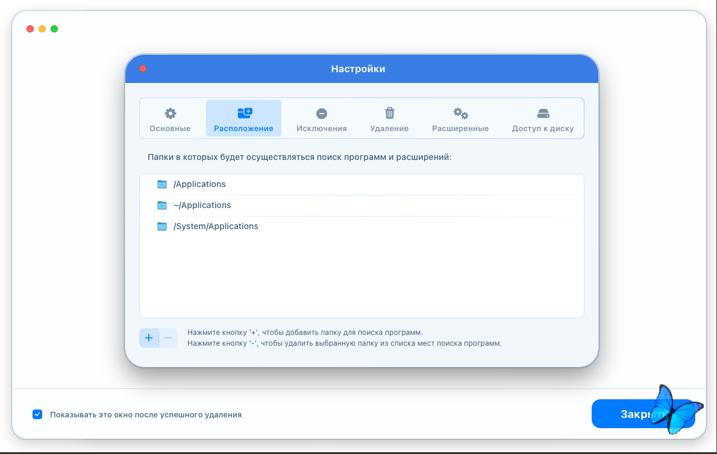Click the blue butterfly app icon
This screenshot has height=454, width=717.
pyautogui.click(x=675, y=410)
